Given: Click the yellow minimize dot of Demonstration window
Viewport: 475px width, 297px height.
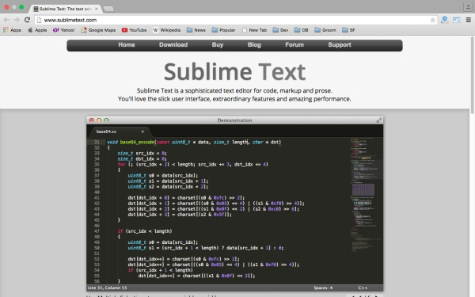Looking at the screenshot, I should pyautogui.click(x=99, y=120).
